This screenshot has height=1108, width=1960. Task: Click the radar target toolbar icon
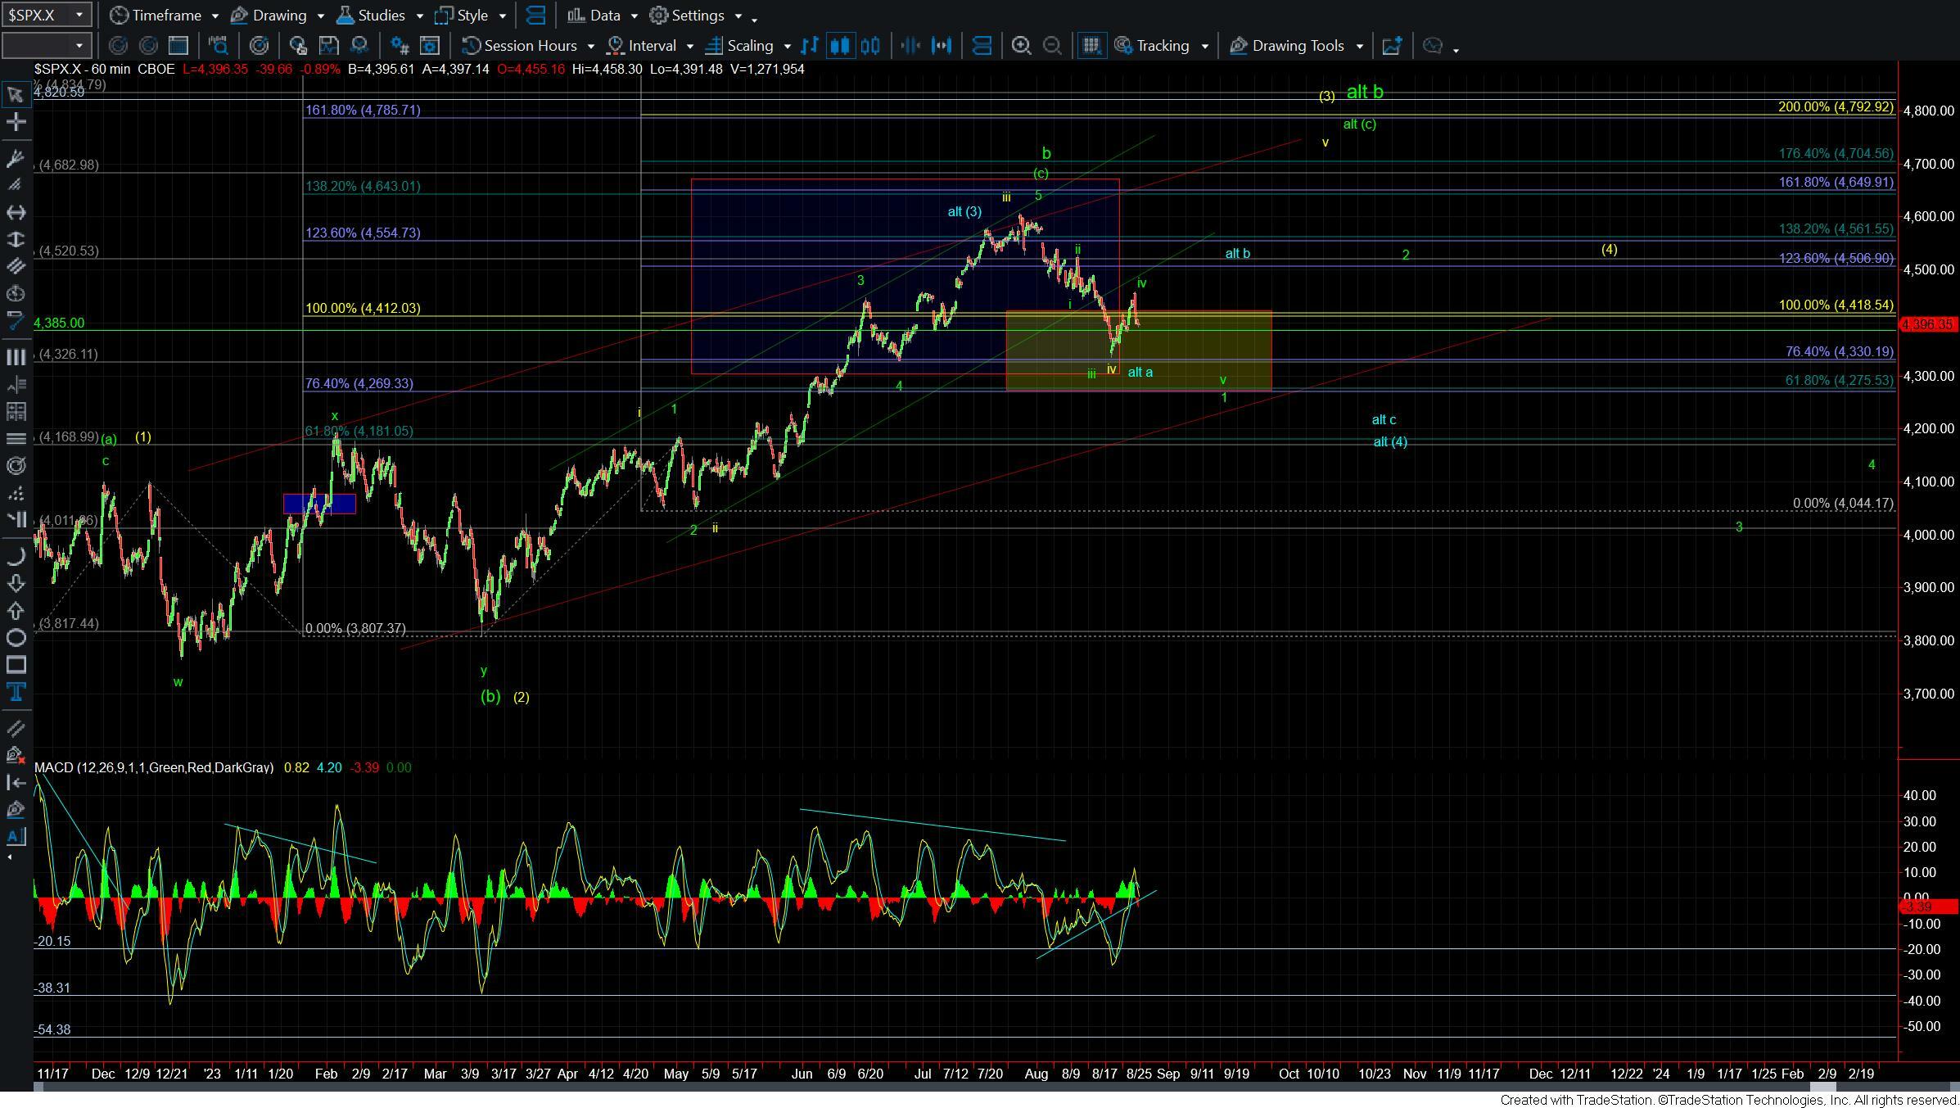click(259, 46)
